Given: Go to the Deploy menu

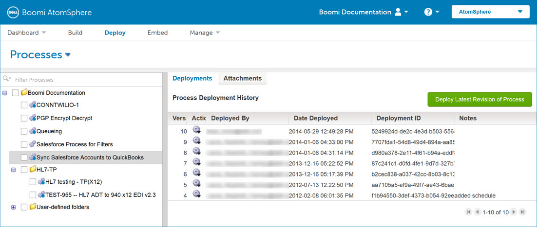Looking at the screenshot, I should click(115, 33).
